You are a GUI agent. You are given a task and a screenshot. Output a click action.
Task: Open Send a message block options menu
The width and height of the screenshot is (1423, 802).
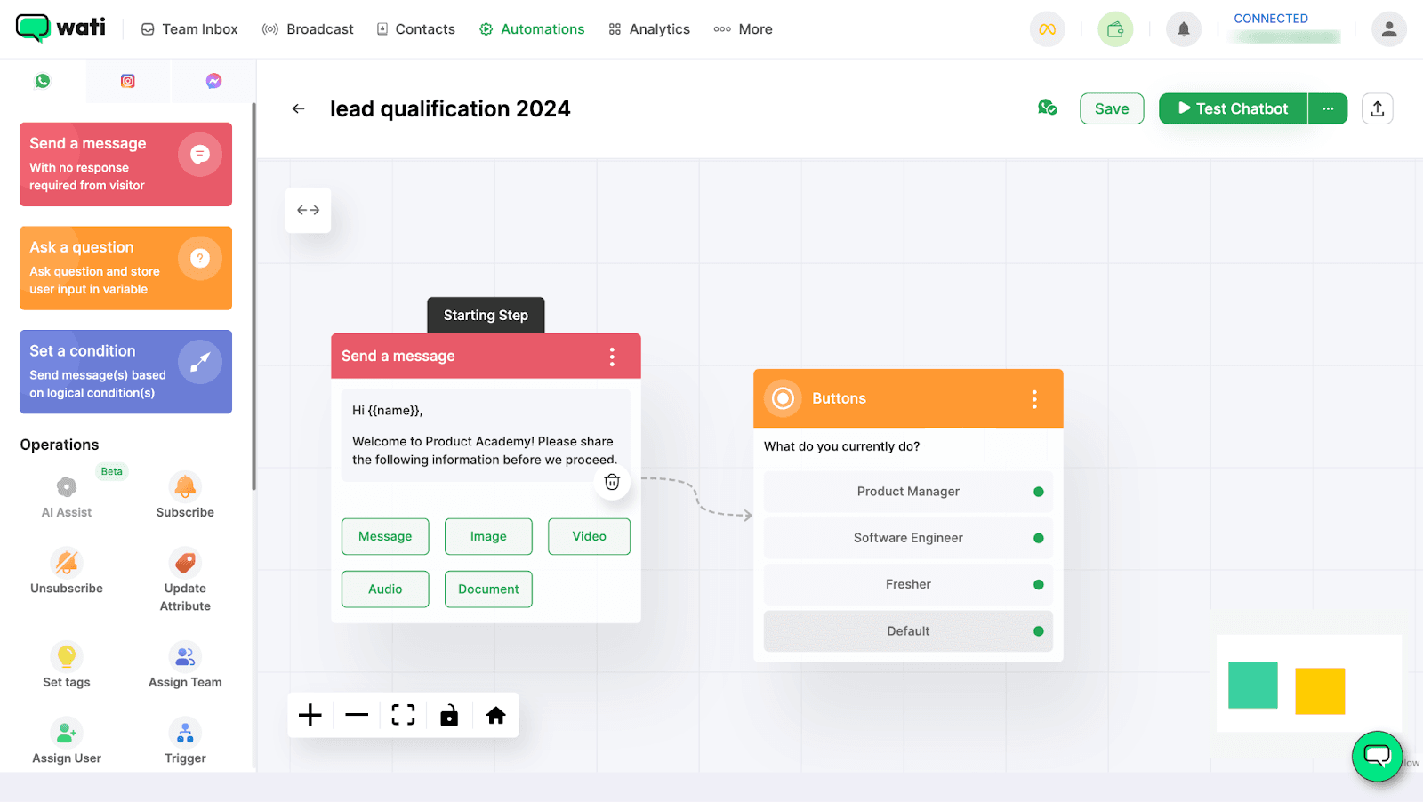point(612,357)
